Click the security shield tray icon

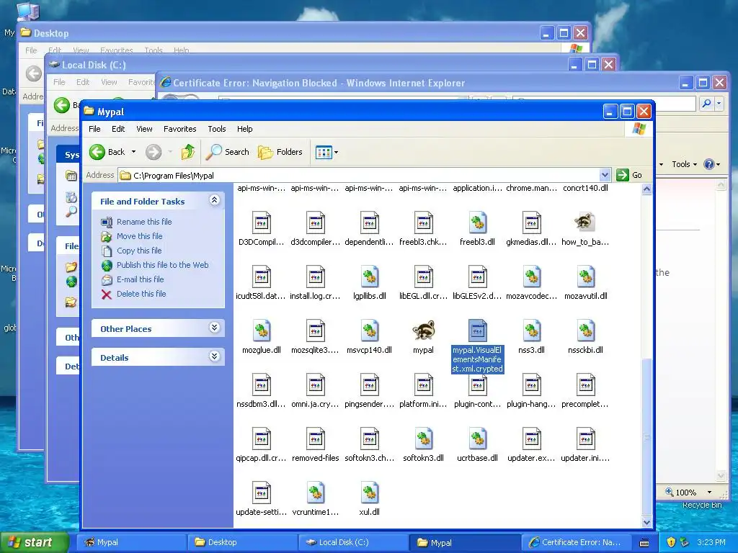tap(671, 542)
